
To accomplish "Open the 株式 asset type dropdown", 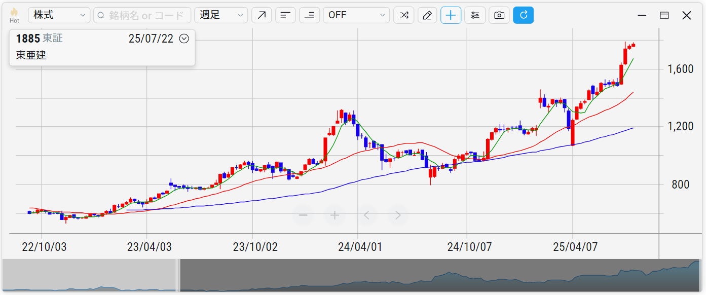I will 59,15.
